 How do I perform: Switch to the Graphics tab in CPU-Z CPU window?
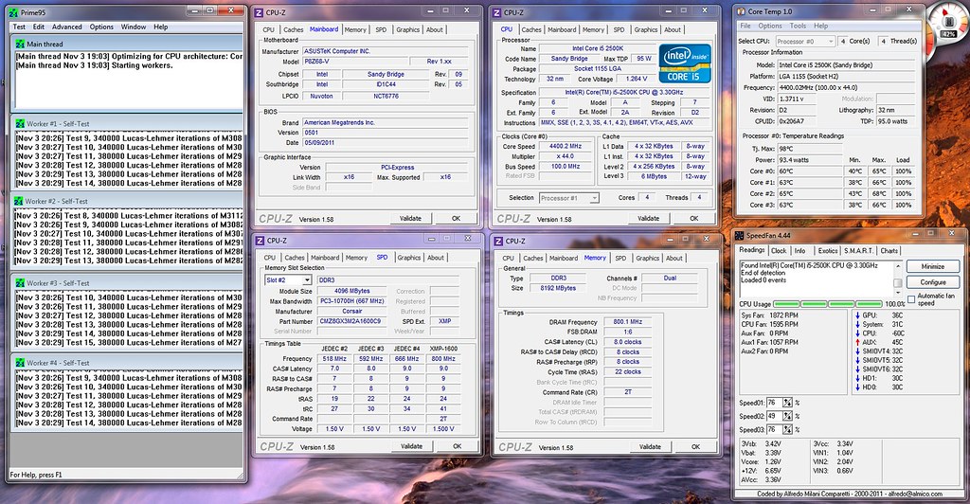tap(646, 29)
